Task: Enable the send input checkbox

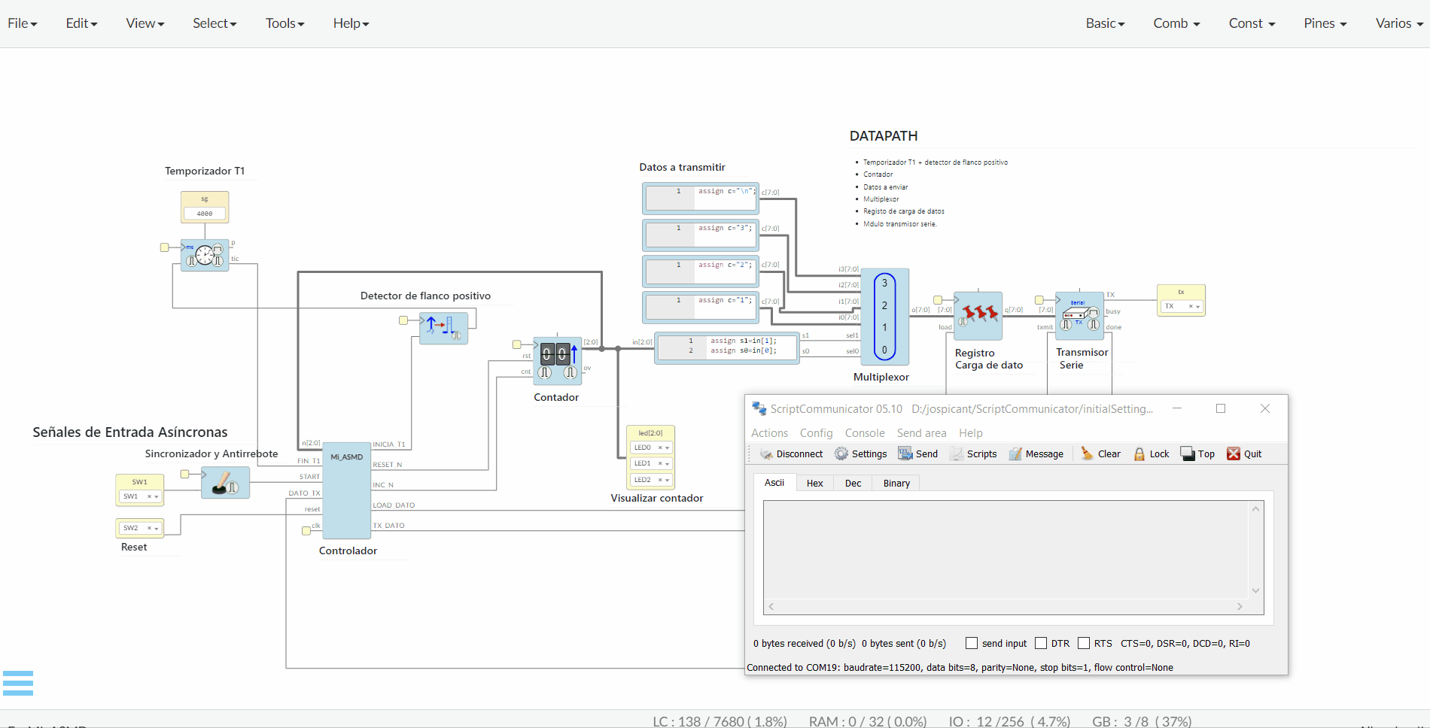Action: tap(972, 643)
